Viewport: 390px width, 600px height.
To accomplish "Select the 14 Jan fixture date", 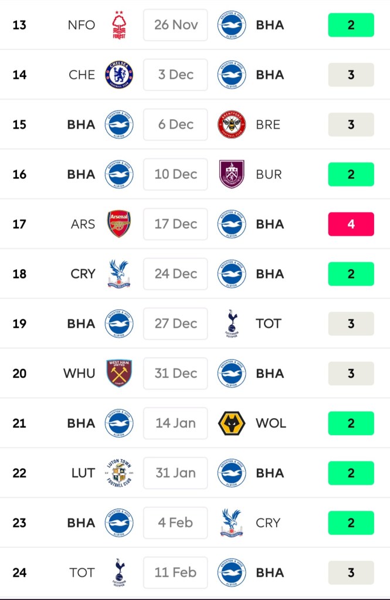I will point(175,423).
